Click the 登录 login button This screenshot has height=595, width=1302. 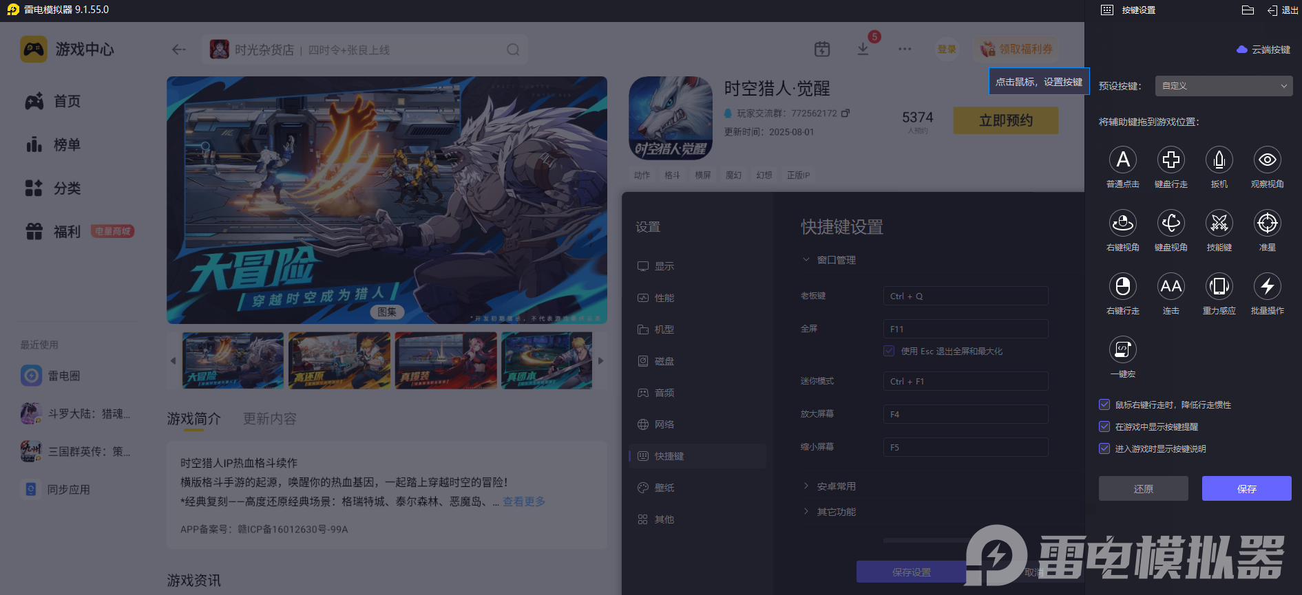(x=947, y=49)
